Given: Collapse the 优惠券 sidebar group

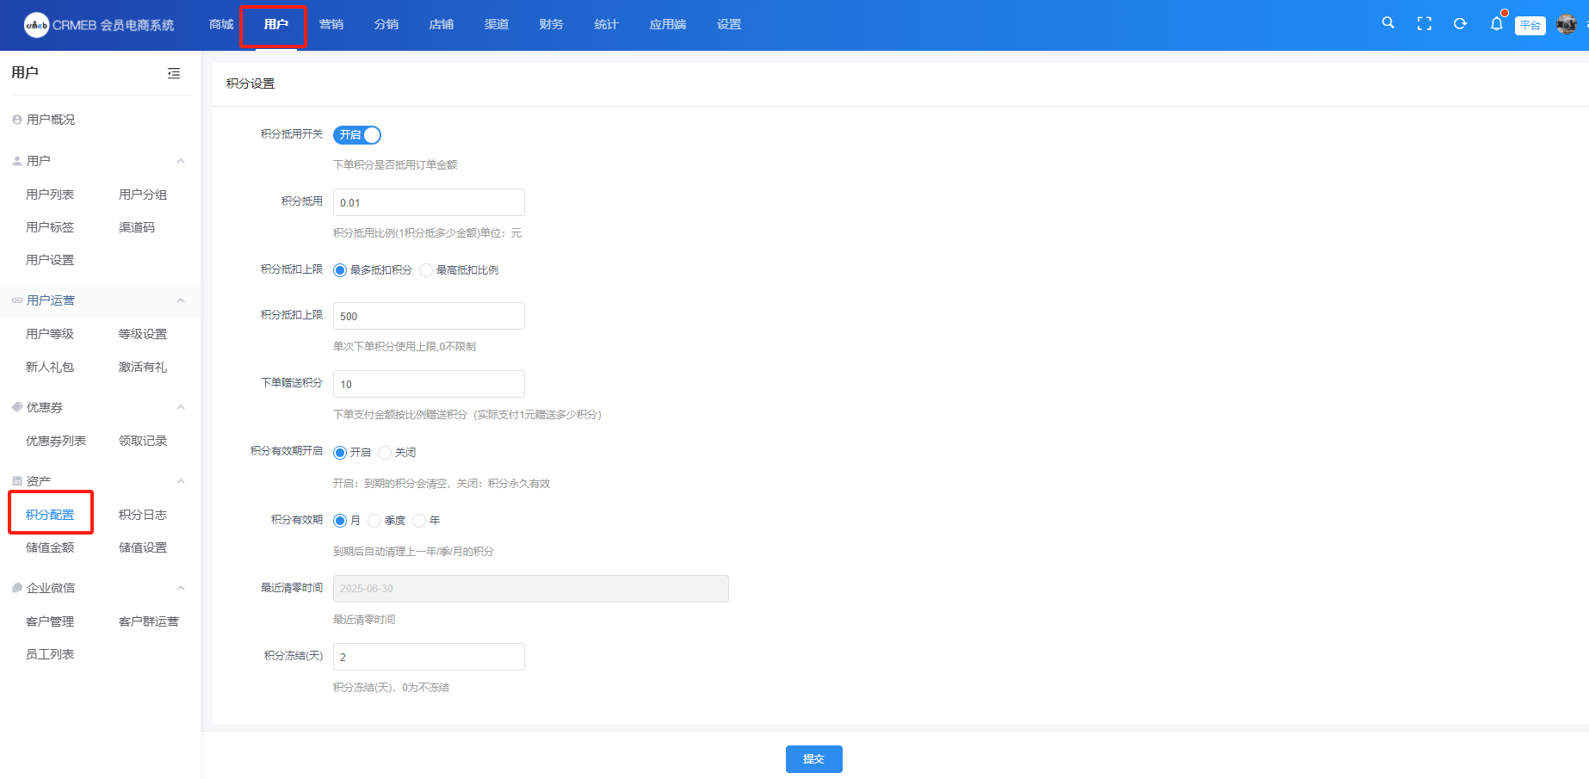Looking at the screenshot, I should point(181,407).
